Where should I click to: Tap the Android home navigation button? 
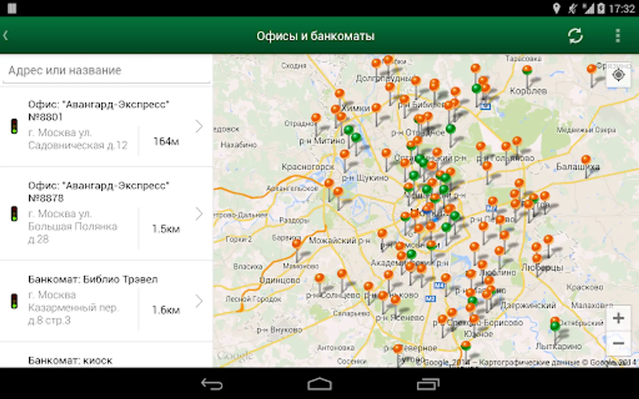pos(319,384)
